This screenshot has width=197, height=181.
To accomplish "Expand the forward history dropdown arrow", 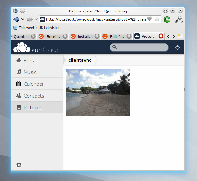I will click(36, 19).
